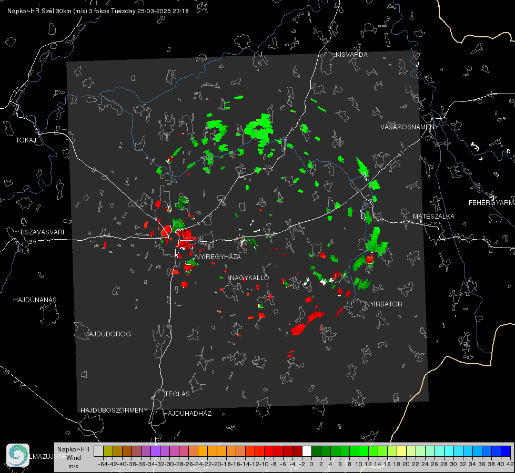Pick the yellow swatch between 18 and 20
Viewport: 515px width, 473px height.
401,451
